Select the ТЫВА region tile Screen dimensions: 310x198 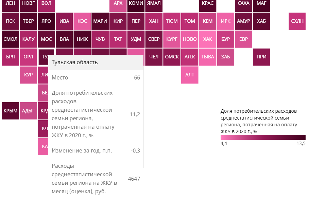click(208, 57)
